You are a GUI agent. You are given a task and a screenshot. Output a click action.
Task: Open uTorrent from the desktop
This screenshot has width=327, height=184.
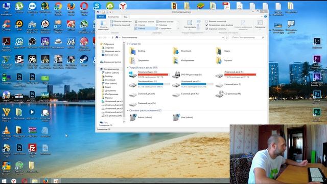point(19,8)
